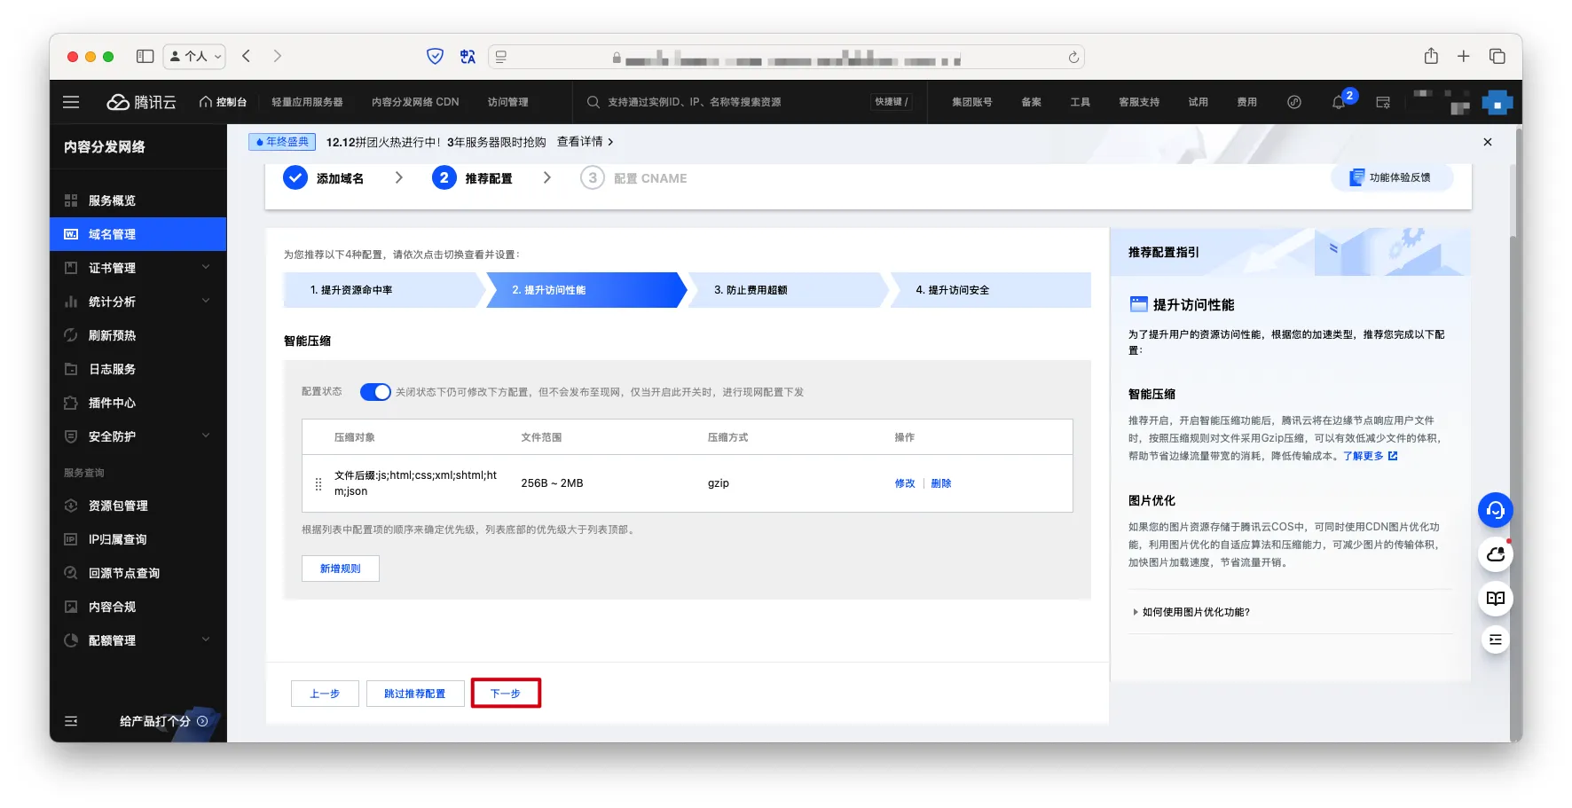Open the hamburger menu next to Tencent Cloud logo
The height and width of the screenshot is (808, 1572).
pos(71,102)
